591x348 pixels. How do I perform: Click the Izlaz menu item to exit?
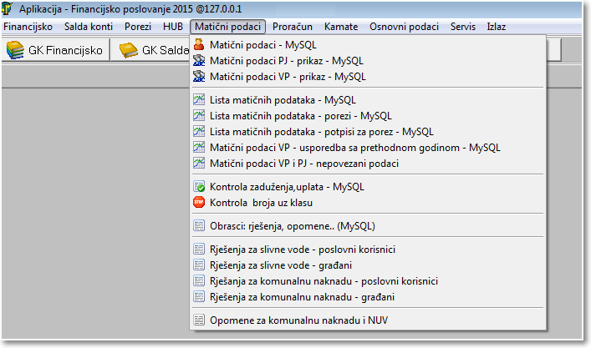497,27
